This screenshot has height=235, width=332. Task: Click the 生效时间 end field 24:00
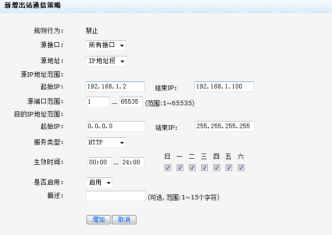pos(132,162)
